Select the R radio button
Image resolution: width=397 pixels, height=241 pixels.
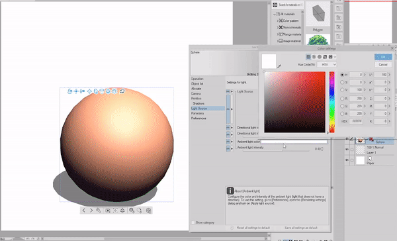342,99
